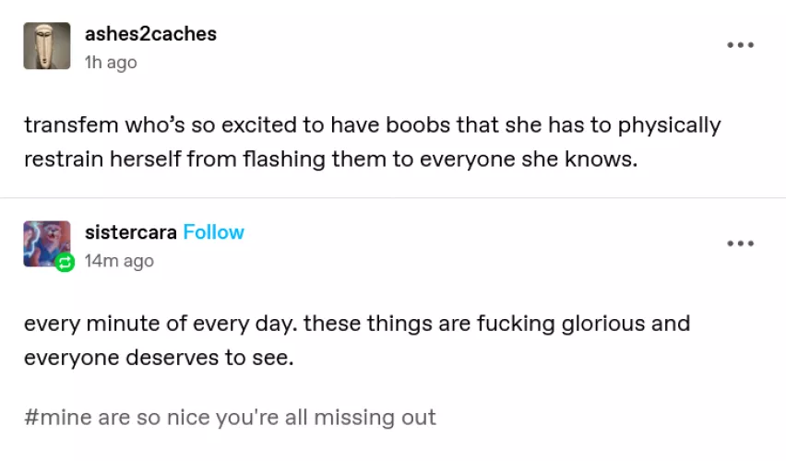Viewport: 786px width, 461px height.
Task: Click the line starting with "restrain herself from flashing"
Action: pos(330,159)
